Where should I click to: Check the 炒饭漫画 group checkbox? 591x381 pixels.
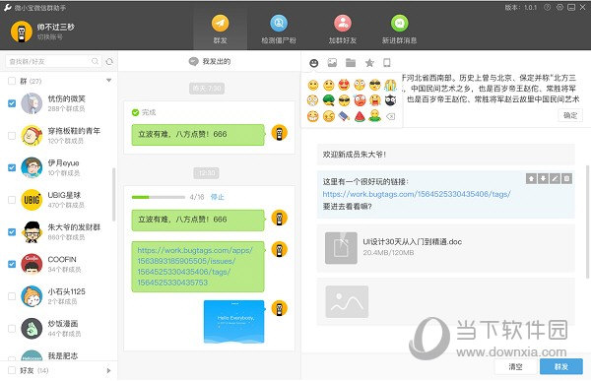point(12,328)
